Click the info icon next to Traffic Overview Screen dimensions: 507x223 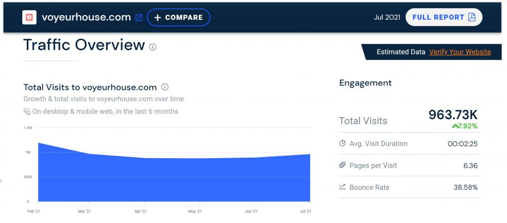click(x=153, y=47)
